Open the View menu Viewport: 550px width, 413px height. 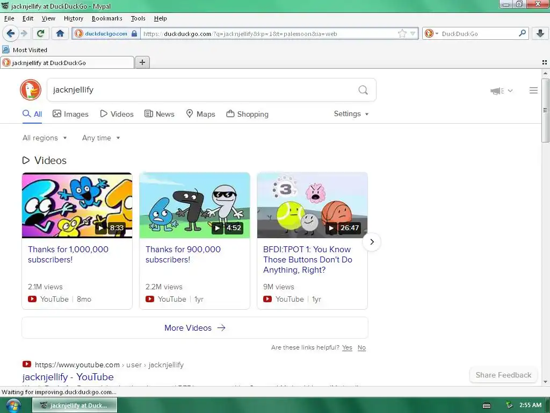coord(48,18)
